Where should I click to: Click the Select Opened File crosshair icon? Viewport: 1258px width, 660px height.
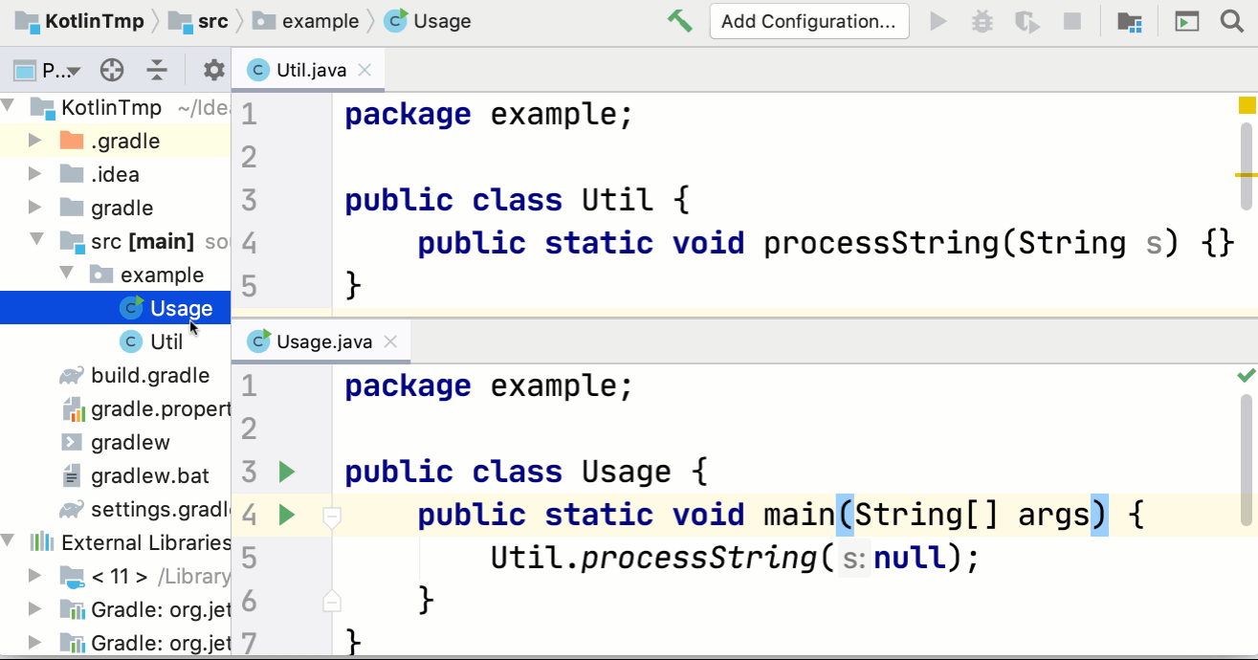click(113, 69)
